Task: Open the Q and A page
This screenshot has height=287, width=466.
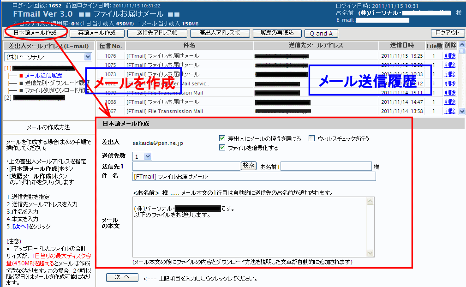Action: 321,33
